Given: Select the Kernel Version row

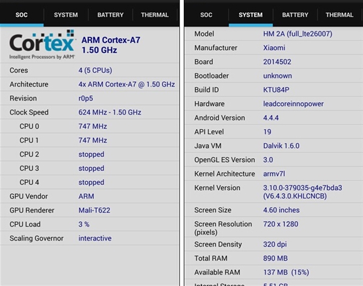Looking at the screenshot, I should [x=273, y=192].
